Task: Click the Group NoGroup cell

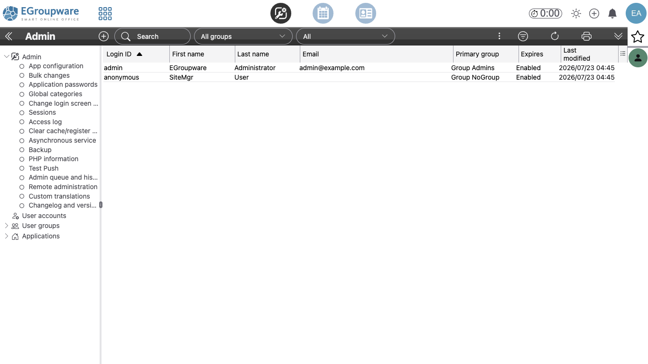Action: 475,77
